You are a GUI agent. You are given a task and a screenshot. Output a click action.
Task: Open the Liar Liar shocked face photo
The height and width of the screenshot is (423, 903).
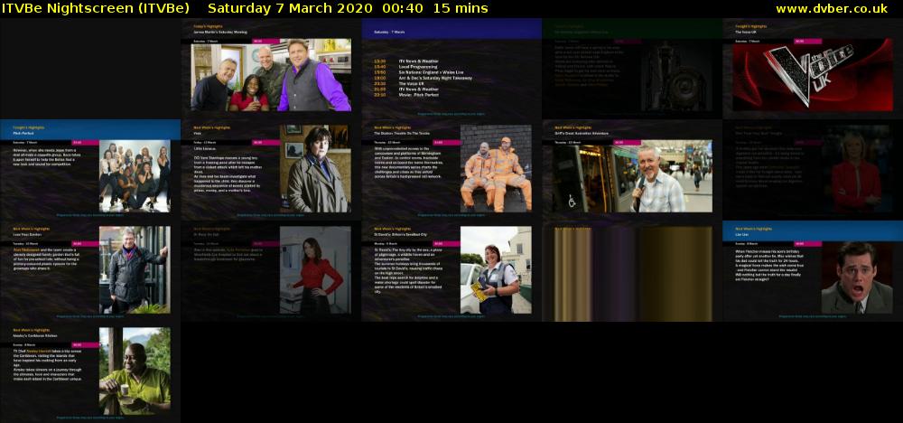(856, 277)
